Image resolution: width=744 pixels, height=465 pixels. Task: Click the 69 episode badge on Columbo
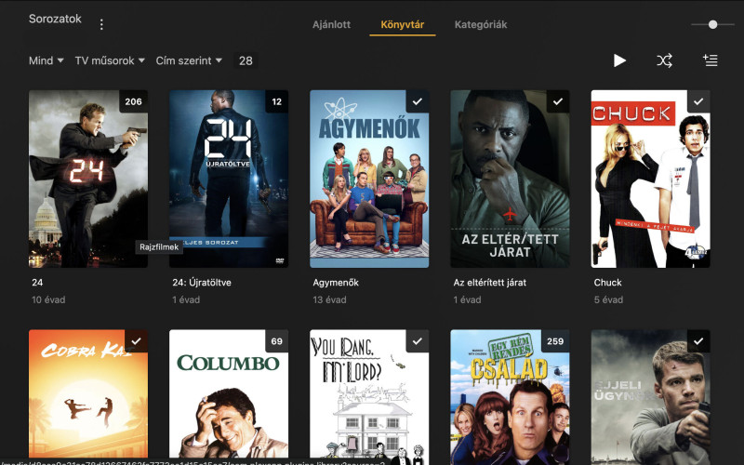[276, 341]
